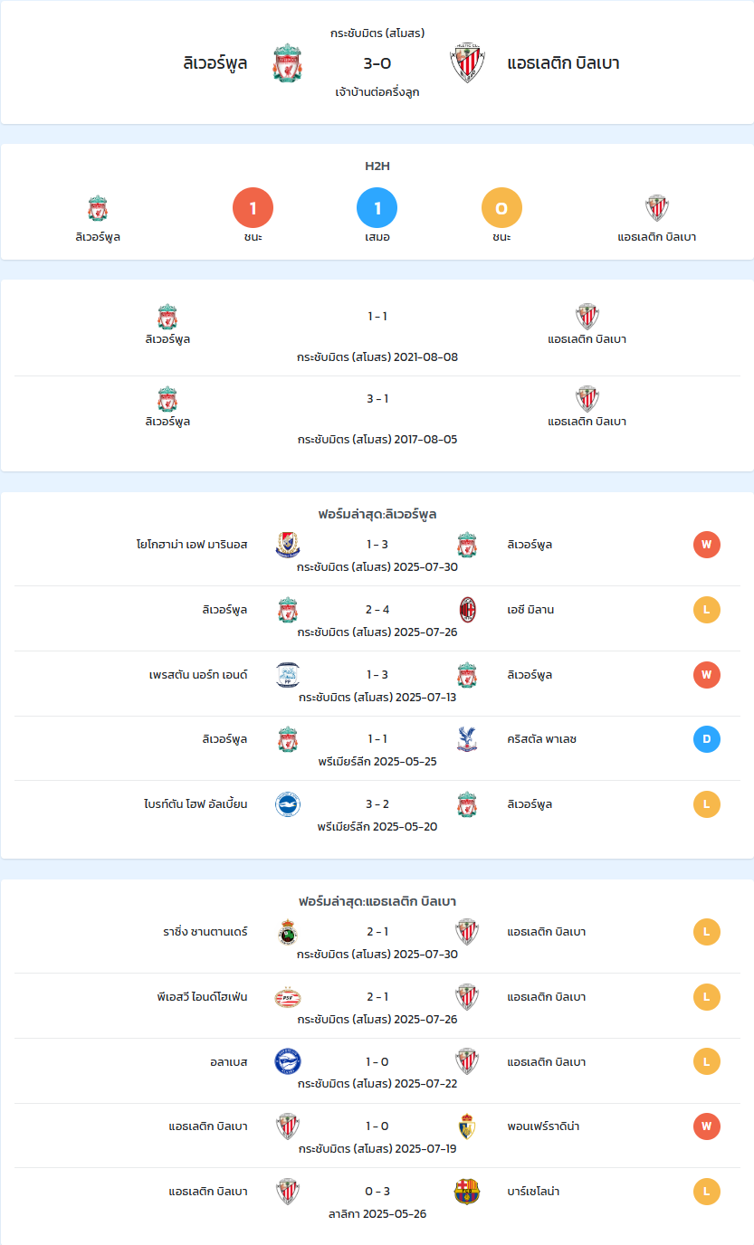Click the blue H2H draws circle
This screenshot has height=1245, width=754.
click(x=377, y=209)
